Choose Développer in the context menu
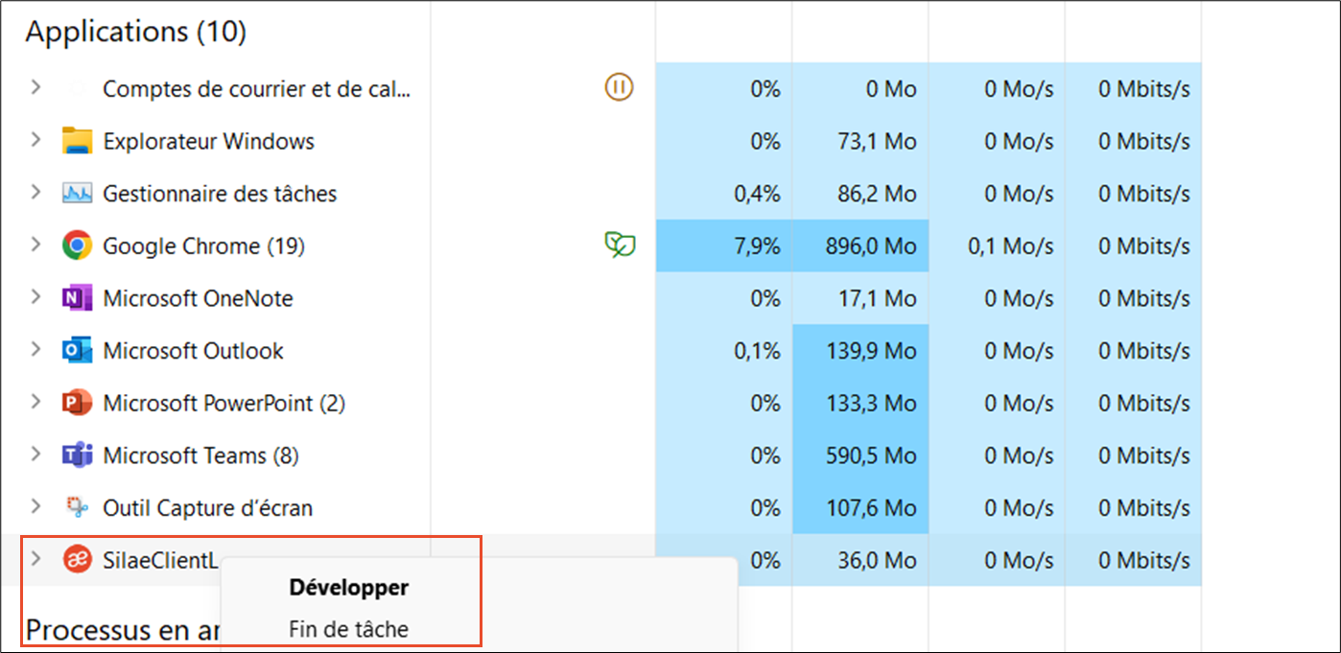Viewport: 1341px width, 653px height. click(x=348, y=588)
